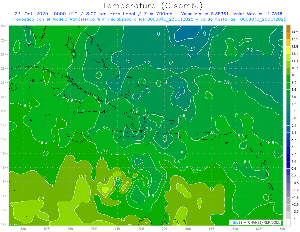Click the '78W' longitude axis label
The width and height of the screenshot is (300, 232).
click(x=70, y=228)
